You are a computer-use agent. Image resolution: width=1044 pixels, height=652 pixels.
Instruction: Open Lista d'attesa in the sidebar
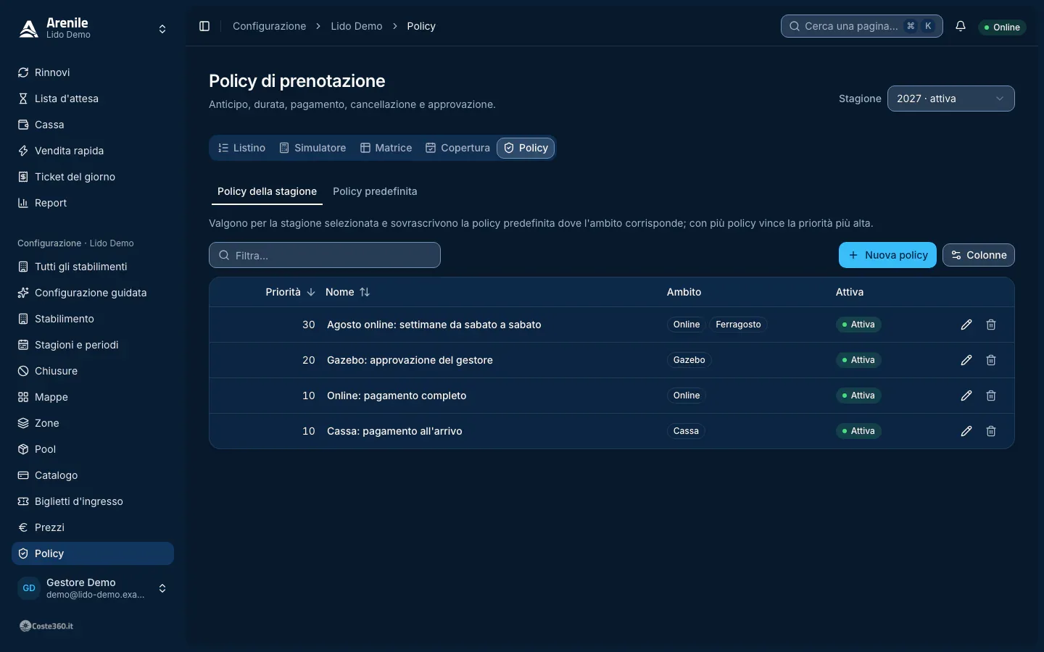click(x=93, y=99)
